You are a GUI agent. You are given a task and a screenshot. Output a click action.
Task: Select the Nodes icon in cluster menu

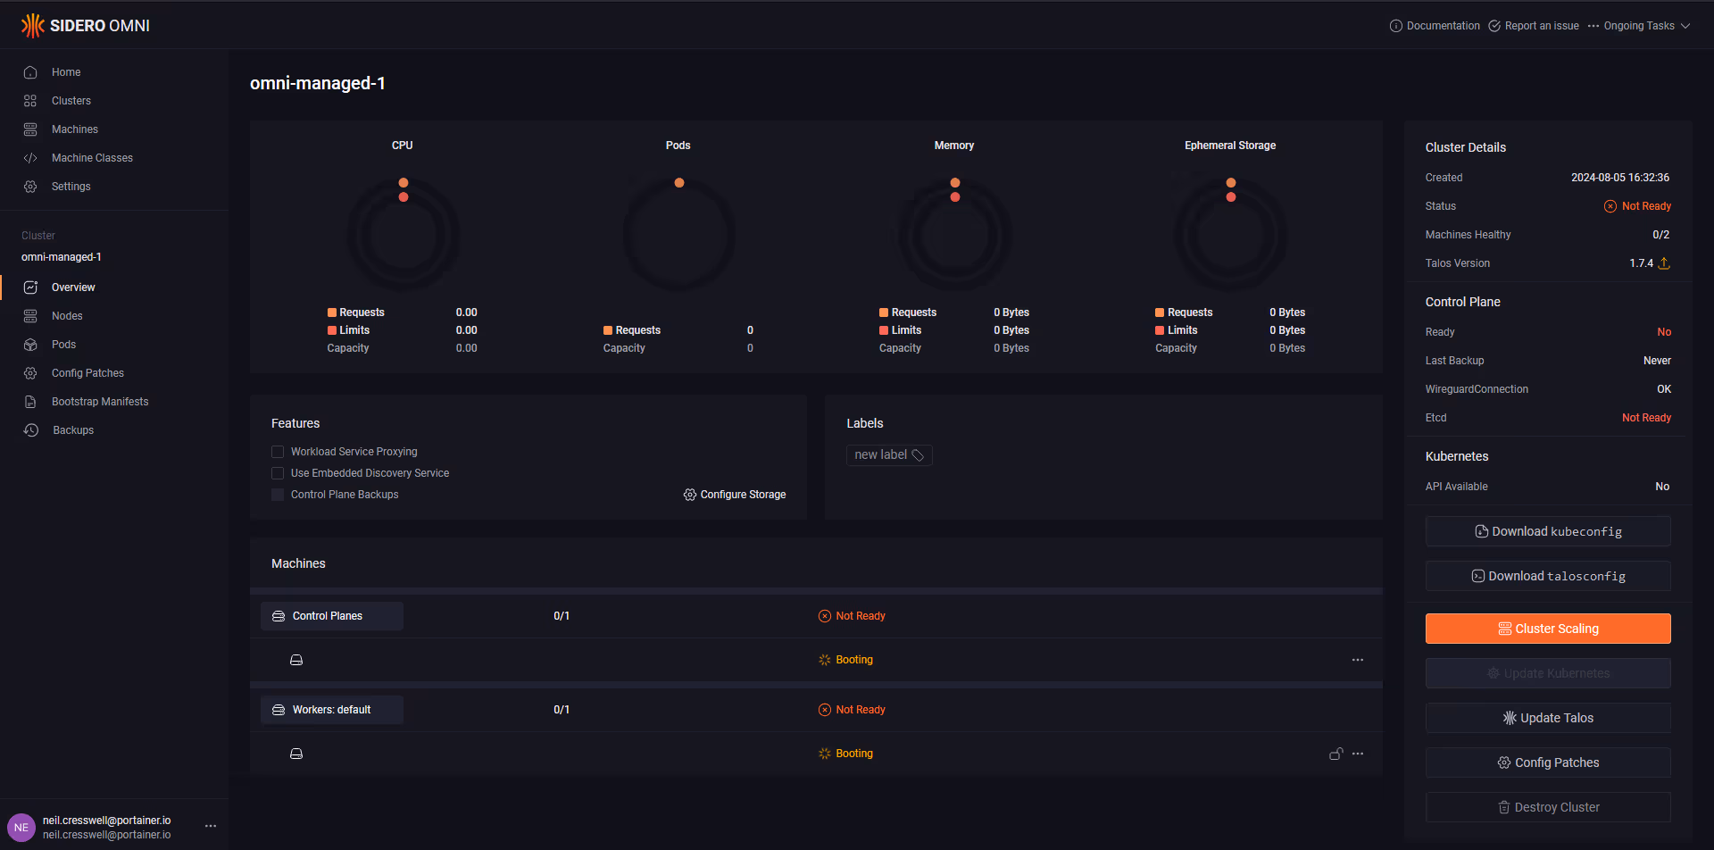pyautogui.click(x=30, y=316)
